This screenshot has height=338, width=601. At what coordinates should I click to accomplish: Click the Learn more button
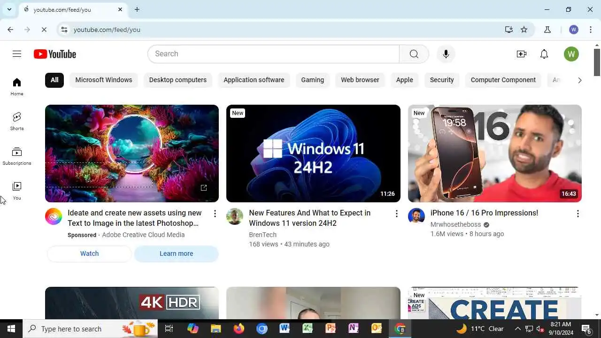177,253
